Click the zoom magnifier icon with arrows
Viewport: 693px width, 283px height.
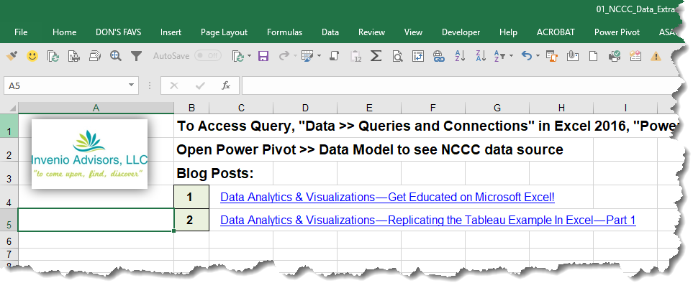116,56
